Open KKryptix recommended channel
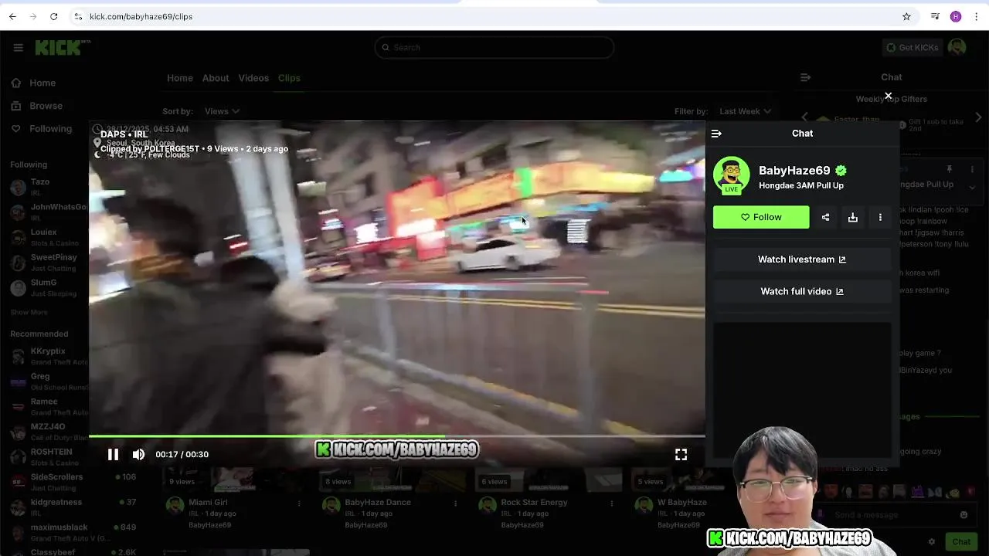This screenshot has height=556, width=989. click(x=46, y=356)
